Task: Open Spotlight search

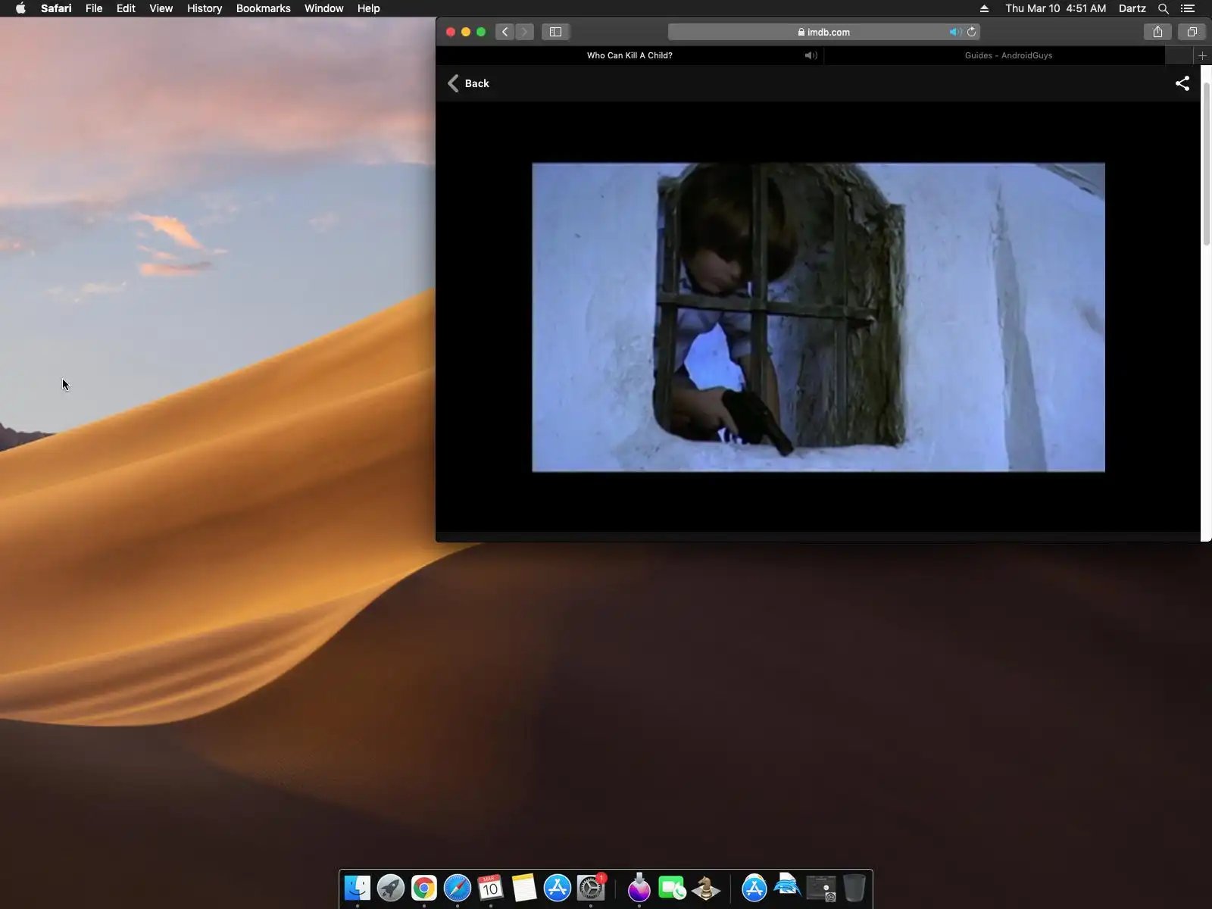Action: click(1164, 8)
